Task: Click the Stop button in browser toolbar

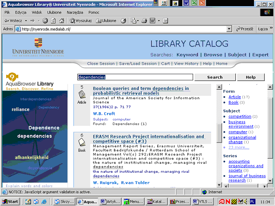Action: (45, 21)
